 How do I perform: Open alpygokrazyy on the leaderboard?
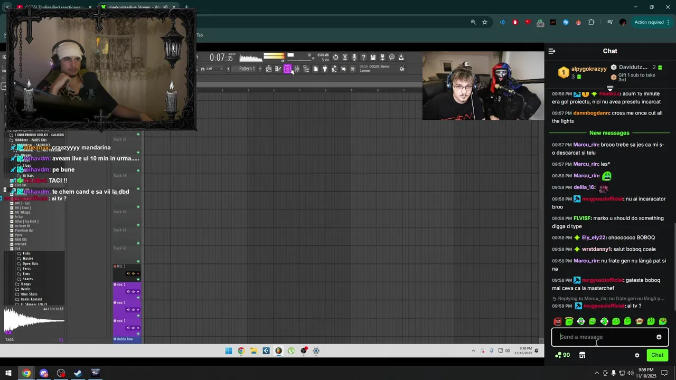click(589, 69)
